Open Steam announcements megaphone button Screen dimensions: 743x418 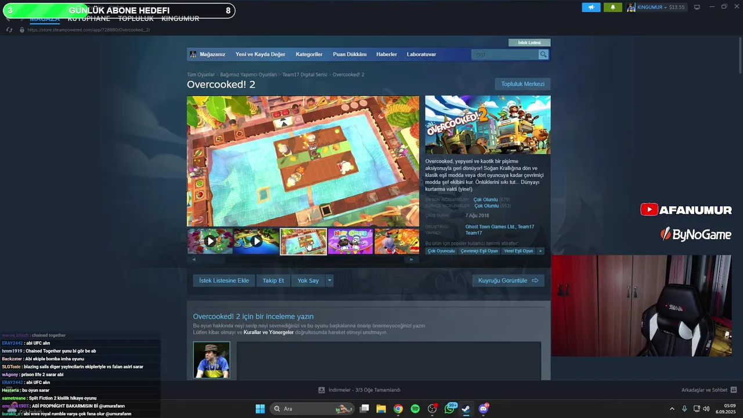pos(591,7)
